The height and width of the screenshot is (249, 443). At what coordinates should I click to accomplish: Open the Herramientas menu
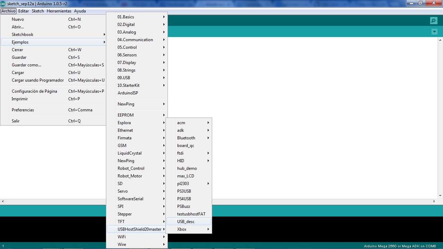tap(59, 11)
